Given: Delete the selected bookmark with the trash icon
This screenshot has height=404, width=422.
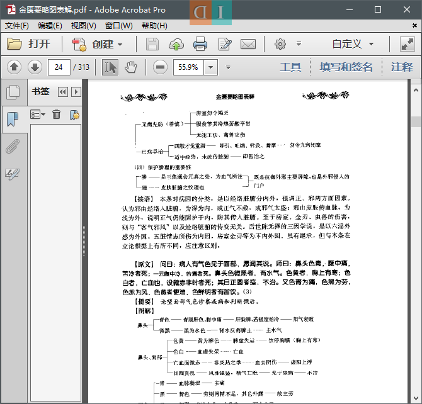Looking at the screenshot, I should [x=56, y=115].
